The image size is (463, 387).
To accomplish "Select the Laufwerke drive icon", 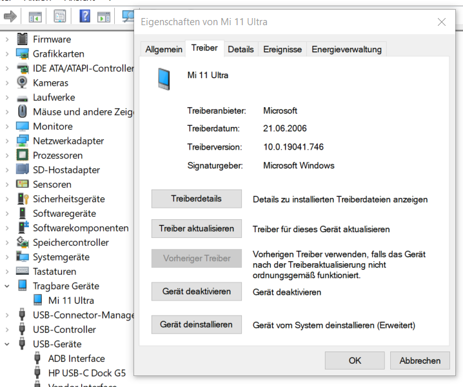I will tap(23, 98).
